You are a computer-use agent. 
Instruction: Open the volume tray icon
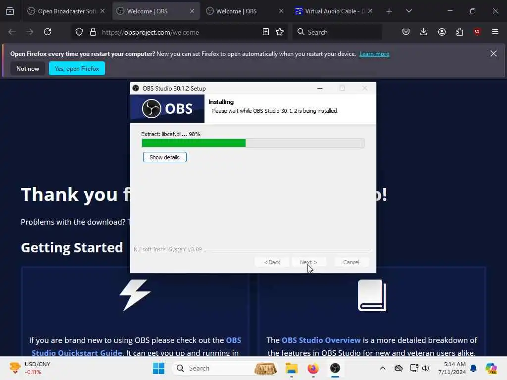[x=425, y=368]
